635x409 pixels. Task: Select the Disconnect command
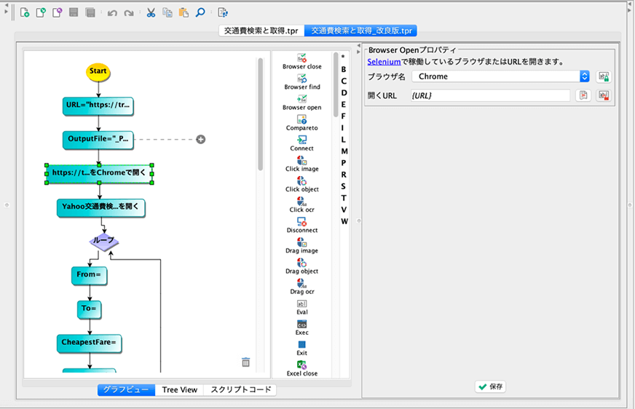pos(302,226)
